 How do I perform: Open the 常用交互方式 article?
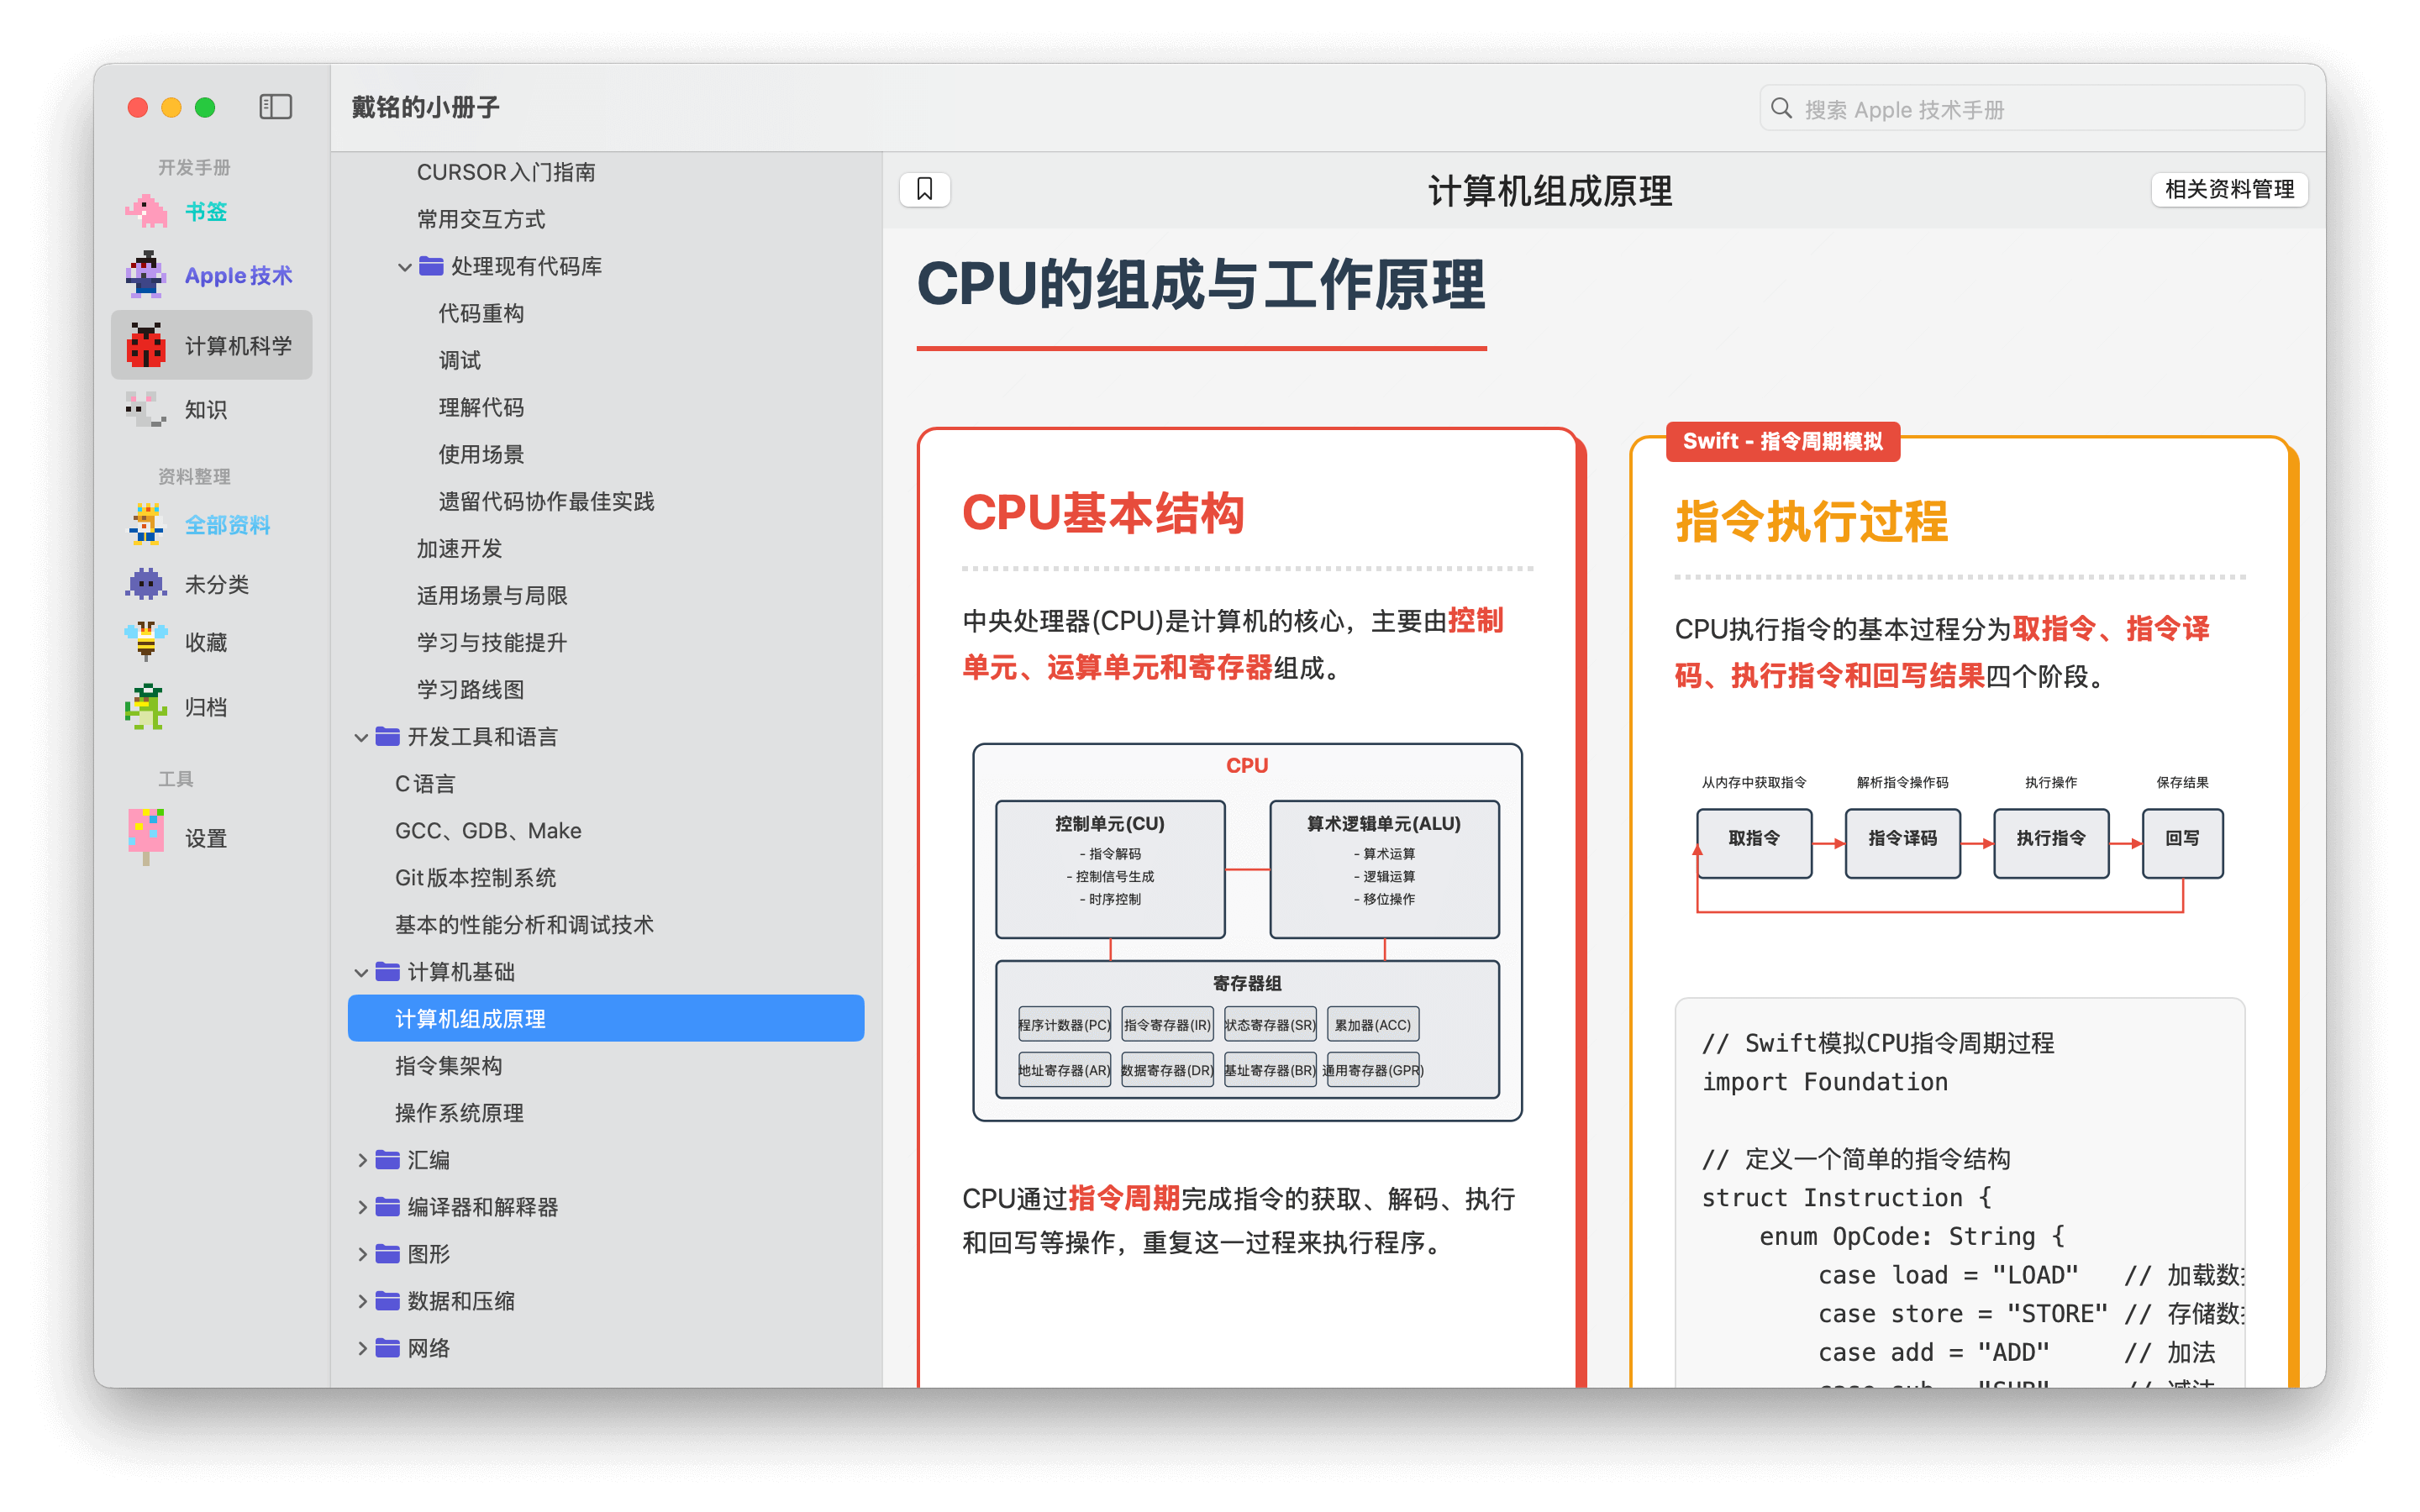pyautogui.click(x=481, y=219)
